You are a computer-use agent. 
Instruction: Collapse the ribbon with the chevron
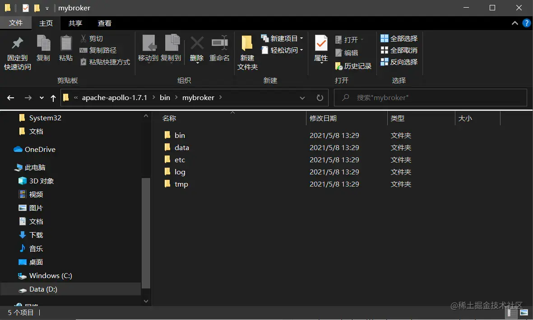coord(515,23)
